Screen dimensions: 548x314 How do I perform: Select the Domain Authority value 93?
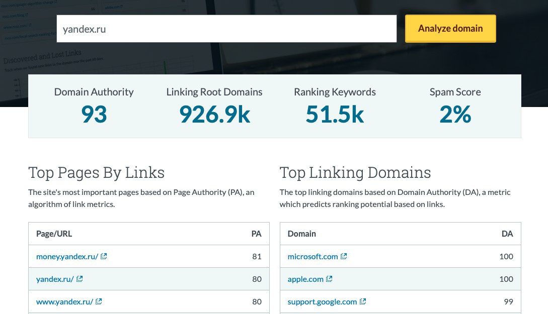94,115
